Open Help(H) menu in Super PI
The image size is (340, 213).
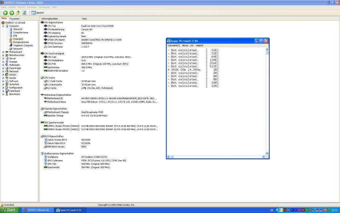(x=200, y=45)
